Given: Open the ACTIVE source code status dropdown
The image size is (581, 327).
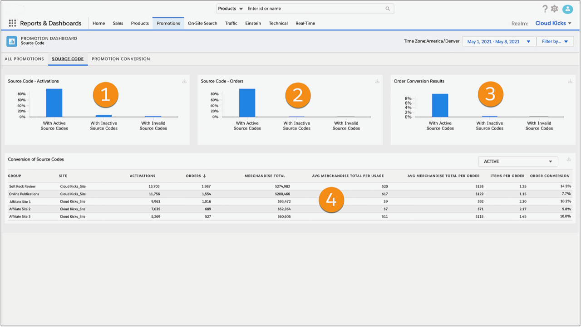Looking at the screenshot, I should pos(518,161).
